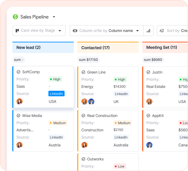Open the Sales Pipeline title dropdown arrow
The width and height of the screenshot is (188, 171).
coord(54,17)
